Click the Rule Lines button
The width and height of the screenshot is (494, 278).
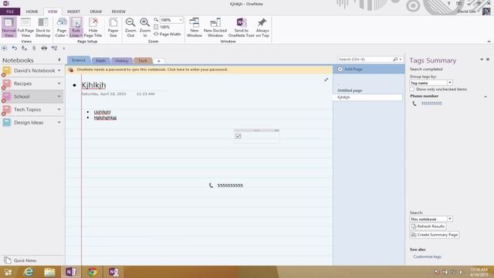coord(76,28)
